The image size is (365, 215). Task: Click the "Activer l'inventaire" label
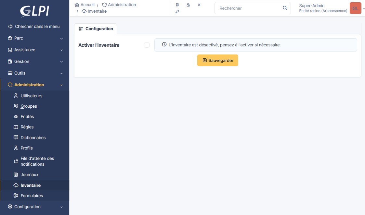(x=99, y=45)
